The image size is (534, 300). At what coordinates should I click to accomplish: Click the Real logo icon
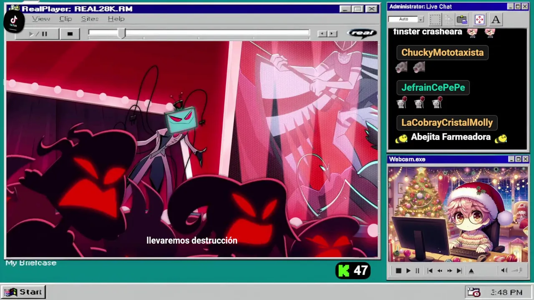click(x=362, y=33)
